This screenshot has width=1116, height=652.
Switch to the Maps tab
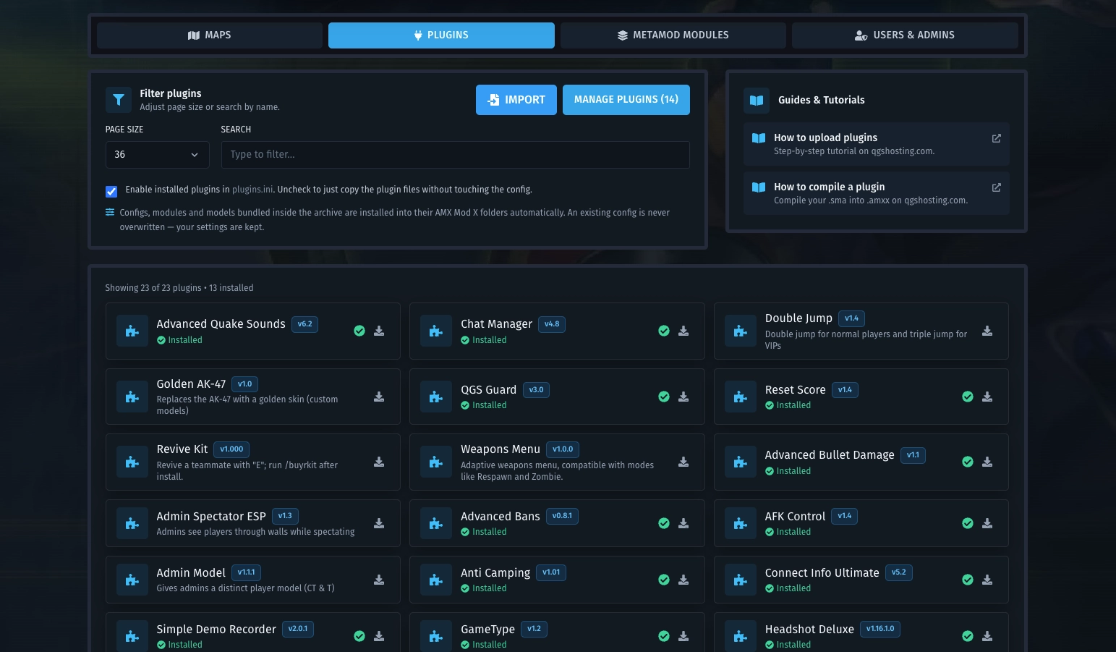click(x=210, y=35)
